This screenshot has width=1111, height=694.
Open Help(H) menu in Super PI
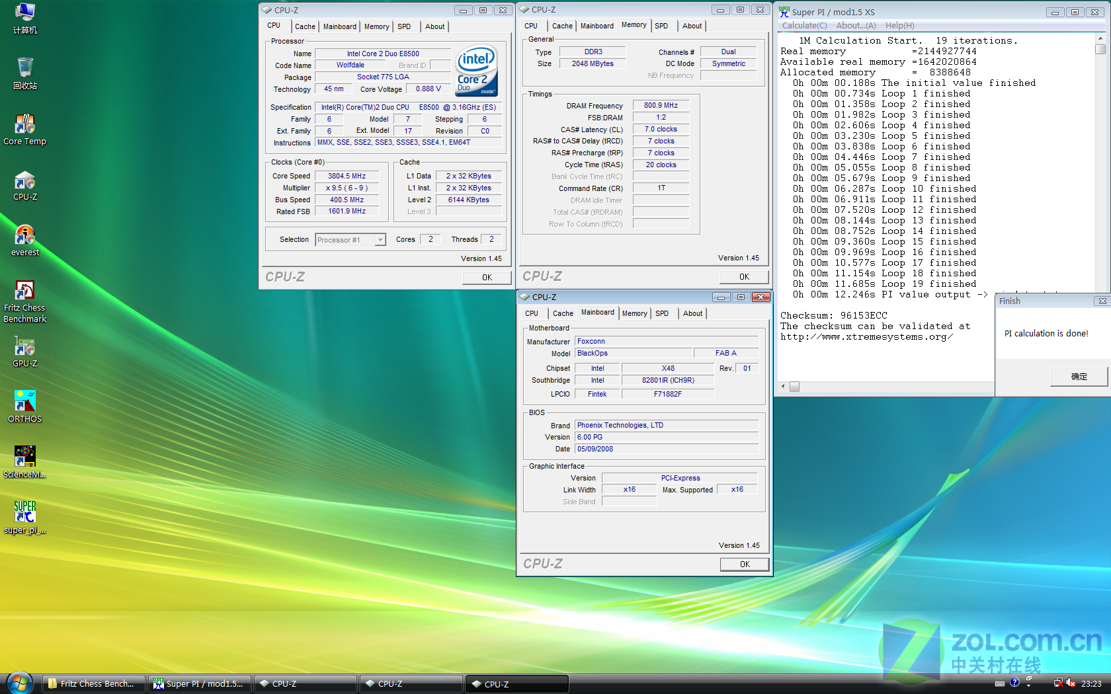pos(900,26)
